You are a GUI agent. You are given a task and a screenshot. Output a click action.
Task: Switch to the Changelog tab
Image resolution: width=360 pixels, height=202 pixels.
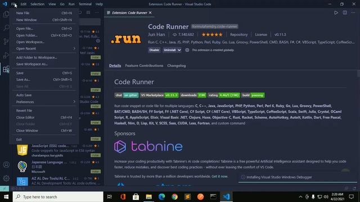point(176,66)
